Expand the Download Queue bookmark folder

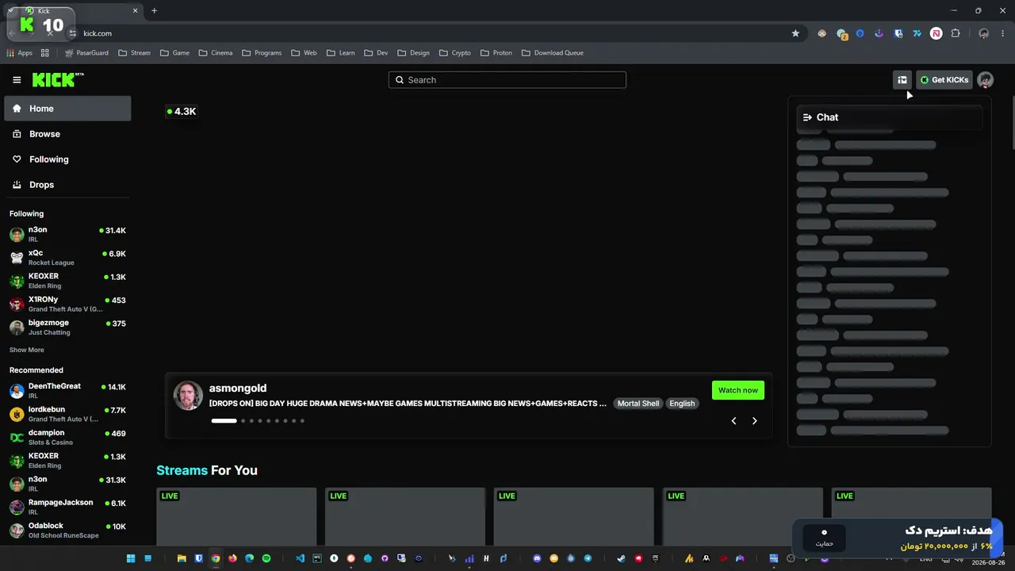click(x=553, y=53)
